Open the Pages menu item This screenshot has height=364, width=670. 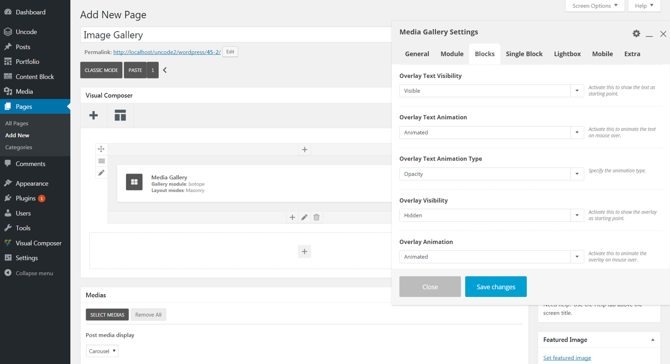click(35, 107)
